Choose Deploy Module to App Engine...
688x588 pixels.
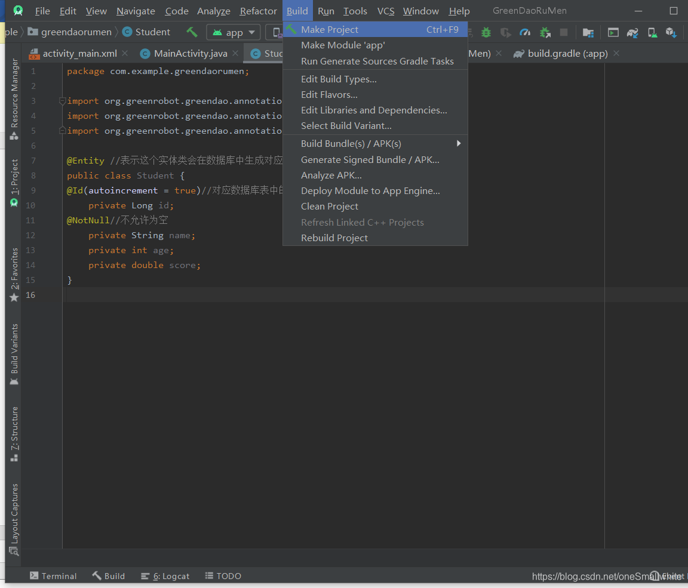[x=375, y=191]
